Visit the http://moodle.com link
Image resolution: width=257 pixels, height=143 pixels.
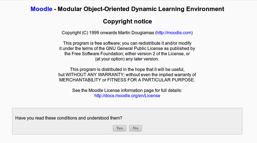(x=174, y=33)
